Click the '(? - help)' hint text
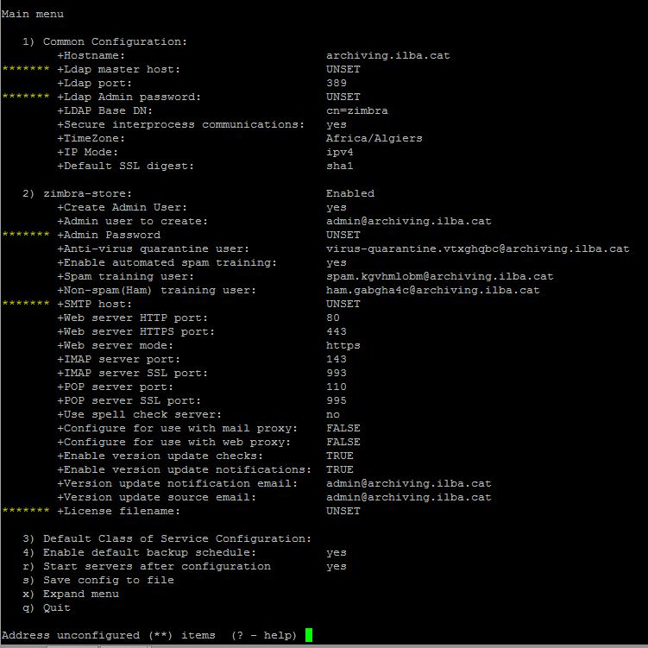This screenshot has height=648, width=648. (x=264, y=636)
